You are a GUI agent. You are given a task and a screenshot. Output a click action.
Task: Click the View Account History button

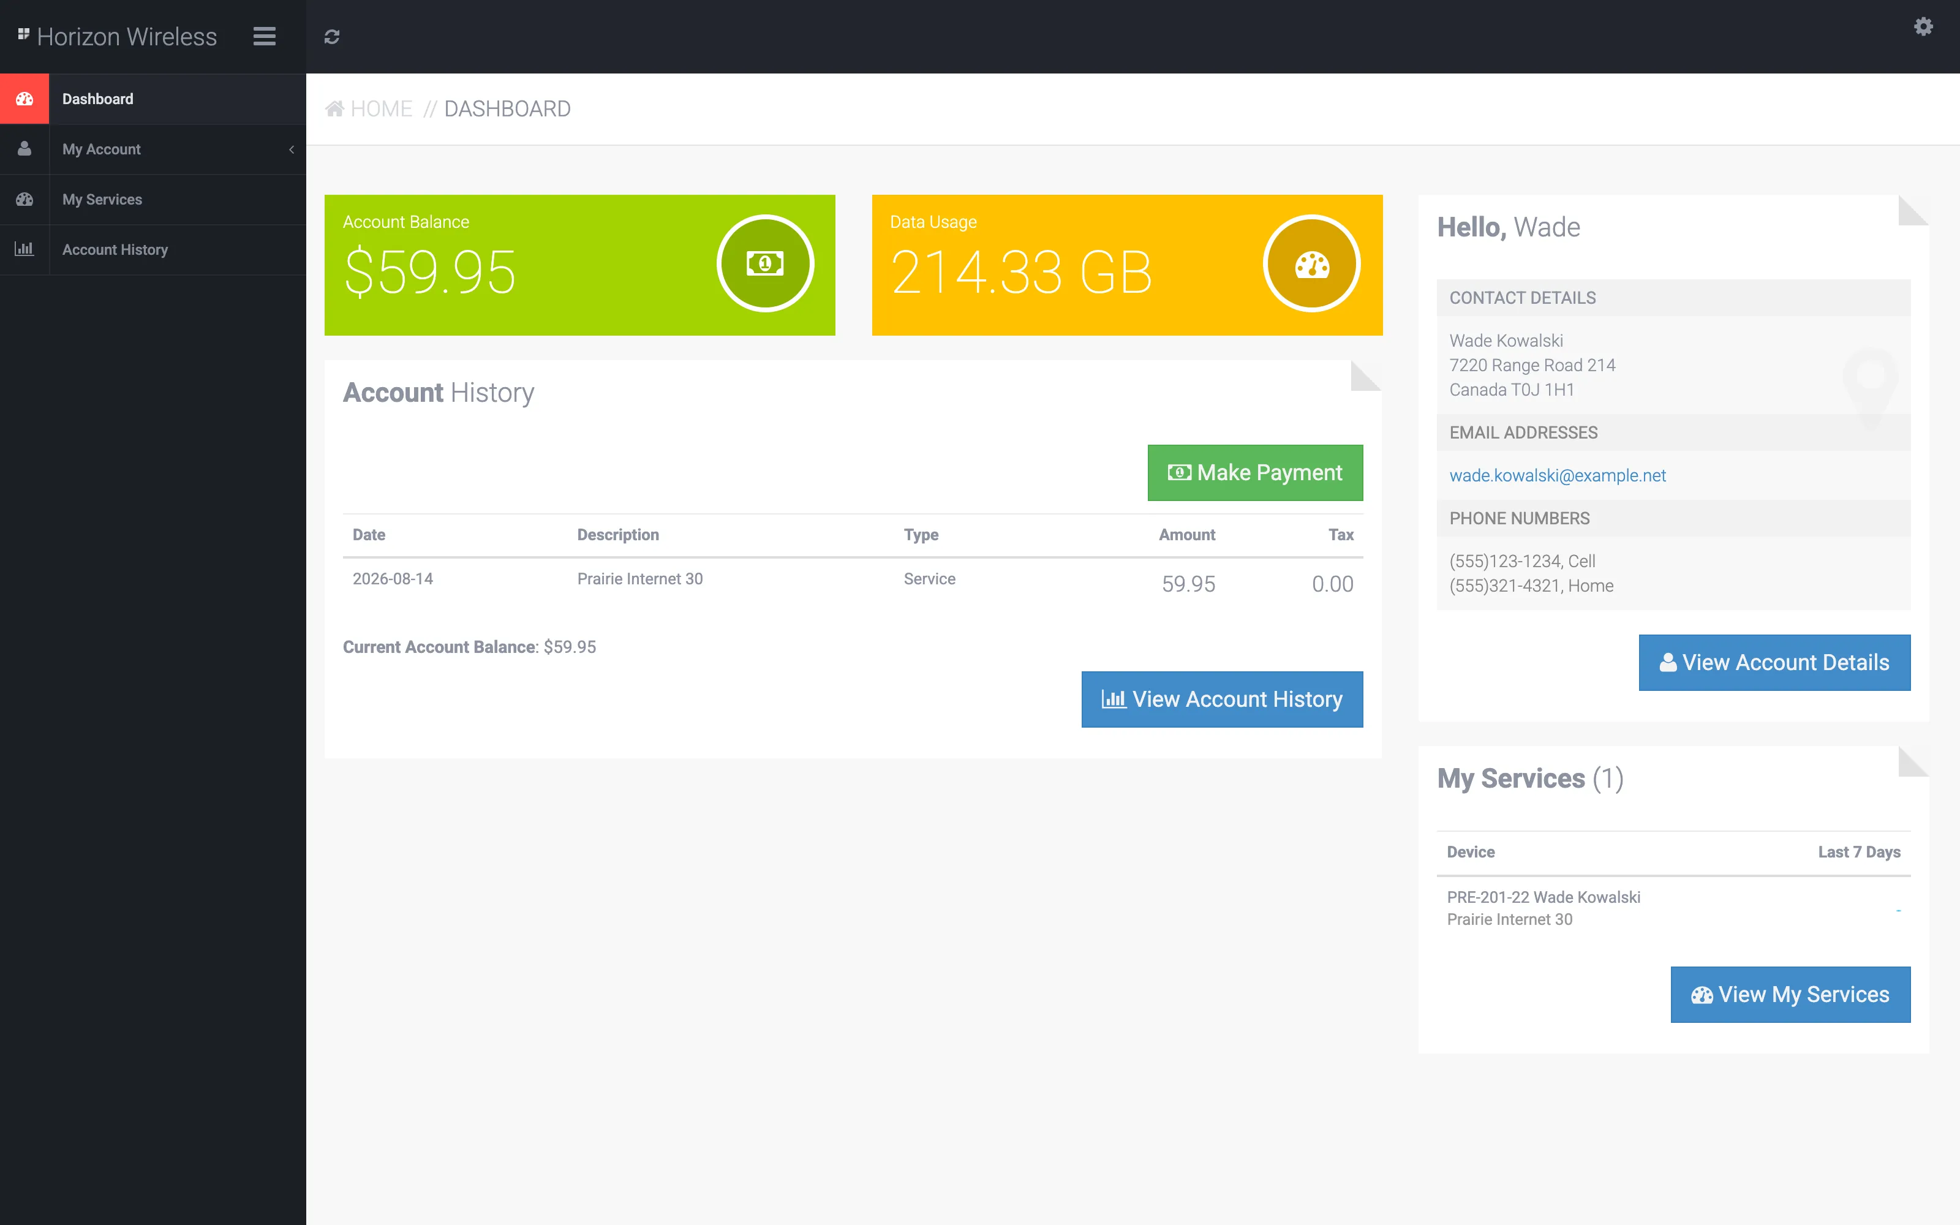click(1221, 699)
